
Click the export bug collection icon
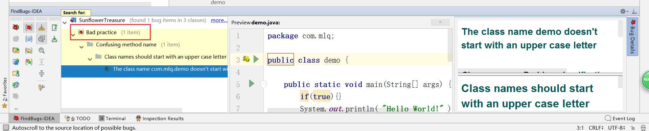[54, 27]
